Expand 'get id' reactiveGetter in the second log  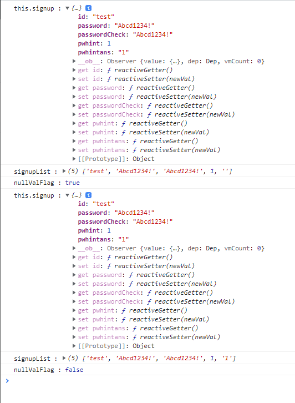tap(74, 257)
